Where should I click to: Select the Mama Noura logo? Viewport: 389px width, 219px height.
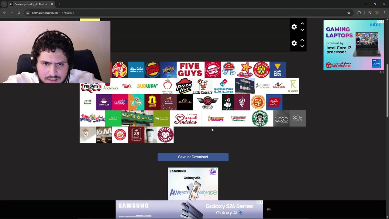click(136, 70)
